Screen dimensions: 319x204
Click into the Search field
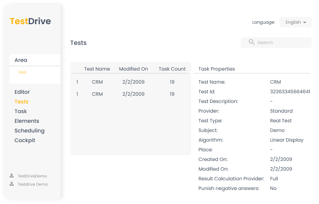pos(276,43)
